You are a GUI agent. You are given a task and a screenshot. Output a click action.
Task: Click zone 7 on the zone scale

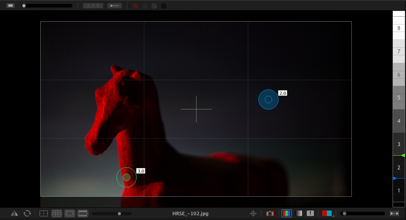coord(399,51)
